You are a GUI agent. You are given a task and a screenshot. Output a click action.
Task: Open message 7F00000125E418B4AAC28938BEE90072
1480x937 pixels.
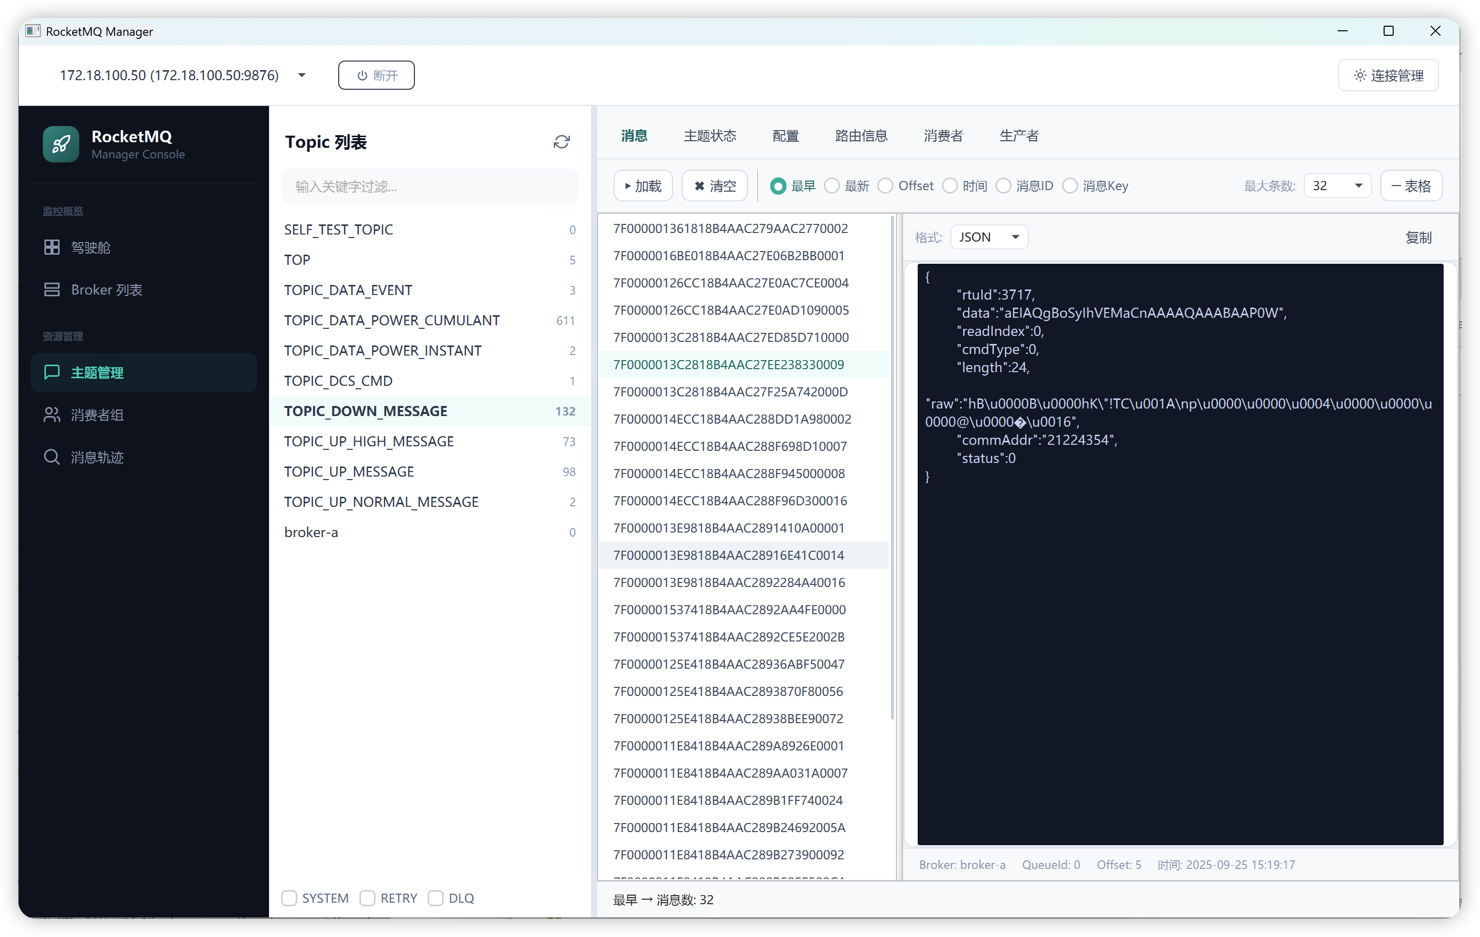click(744, 719)
